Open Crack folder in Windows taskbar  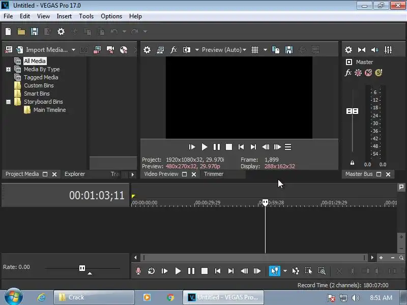[94, 297]
